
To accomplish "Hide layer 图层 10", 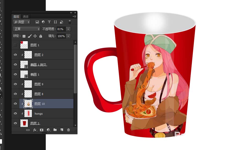I will click(15, 104).
